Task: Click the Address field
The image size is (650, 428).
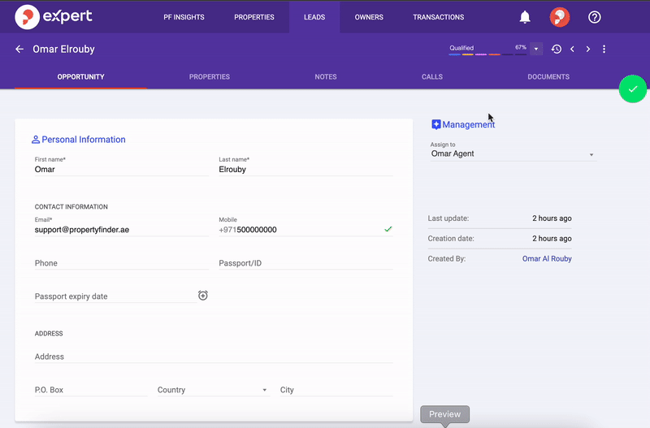Action: 214,357
